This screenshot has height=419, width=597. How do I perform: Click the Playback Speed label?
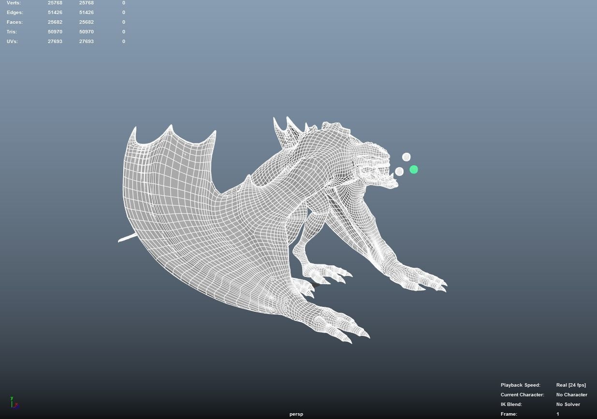click(x=521, y=385)
